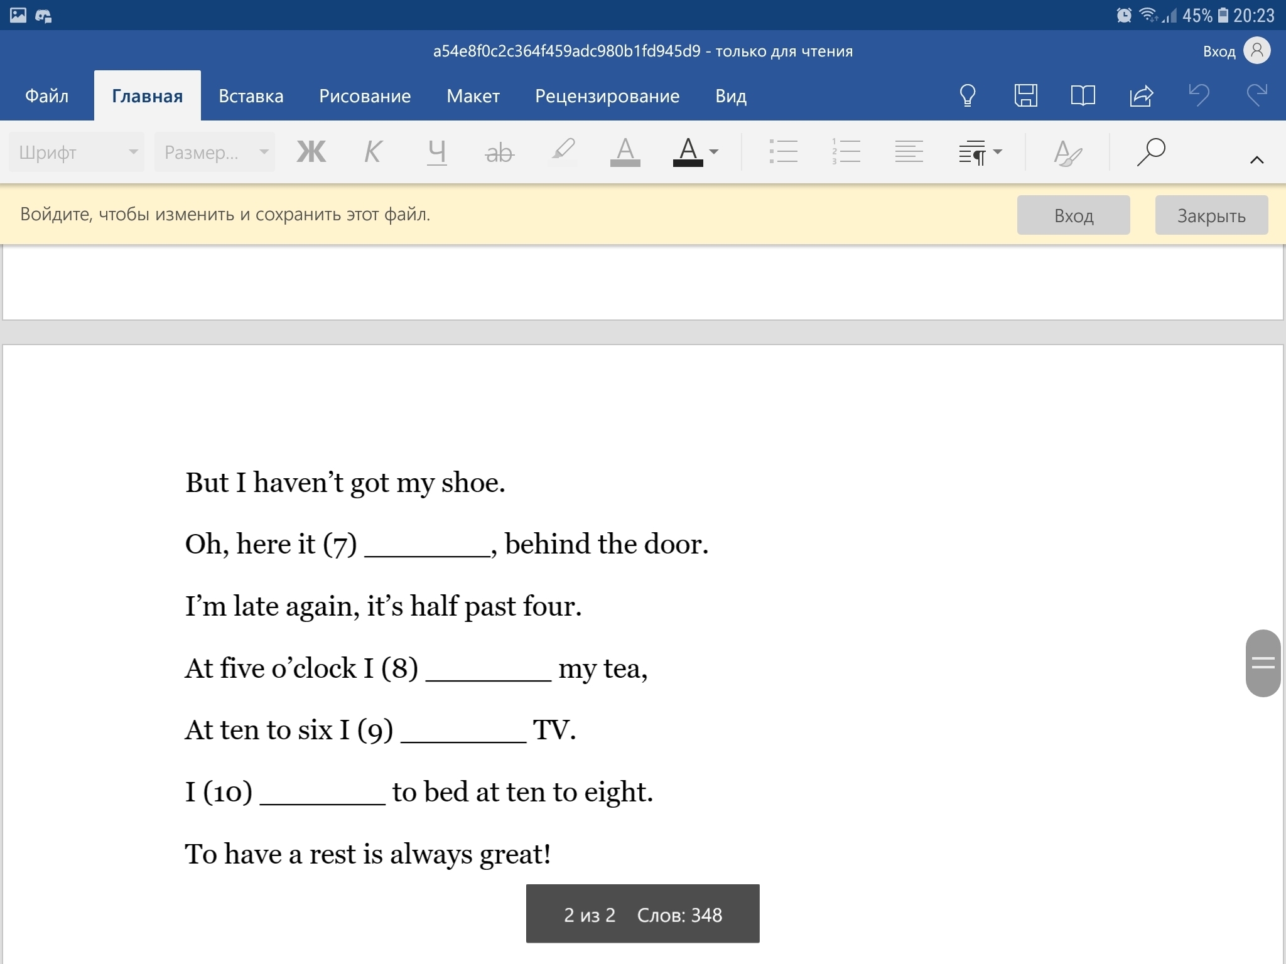The height and width of the screenshot is (964, 1286).
Task: Toggle bold formatting (Ж)
Action: point(311,151)
